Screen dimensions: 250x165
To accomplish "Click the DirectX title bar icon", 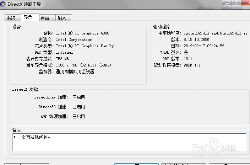I will [x=2, y=4].
